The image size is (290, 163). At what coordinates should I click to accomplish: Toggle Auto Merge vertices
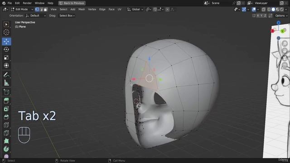271,16
